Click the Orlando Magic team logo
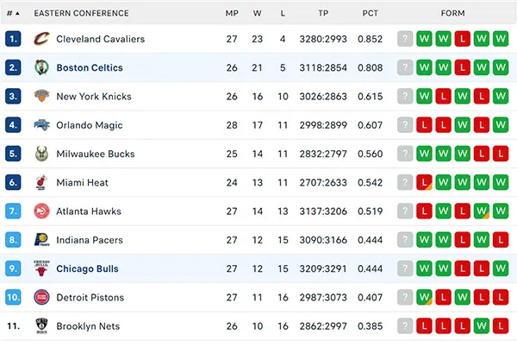This screenshot has width=517, height=341. (x=41, y=125)
